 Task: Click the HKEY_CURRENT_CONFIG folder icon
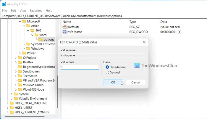tap(12, 112)
